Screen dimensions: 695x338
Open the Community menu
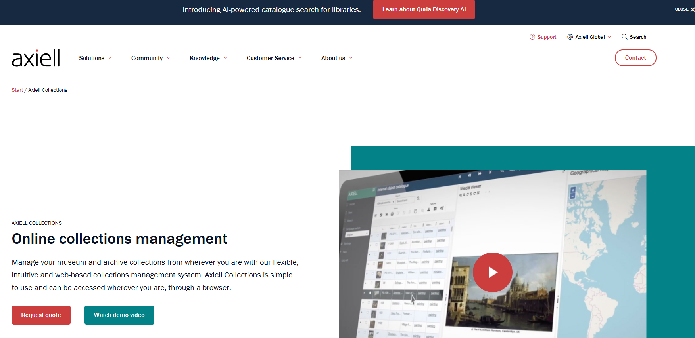click(x=147, y=58)
